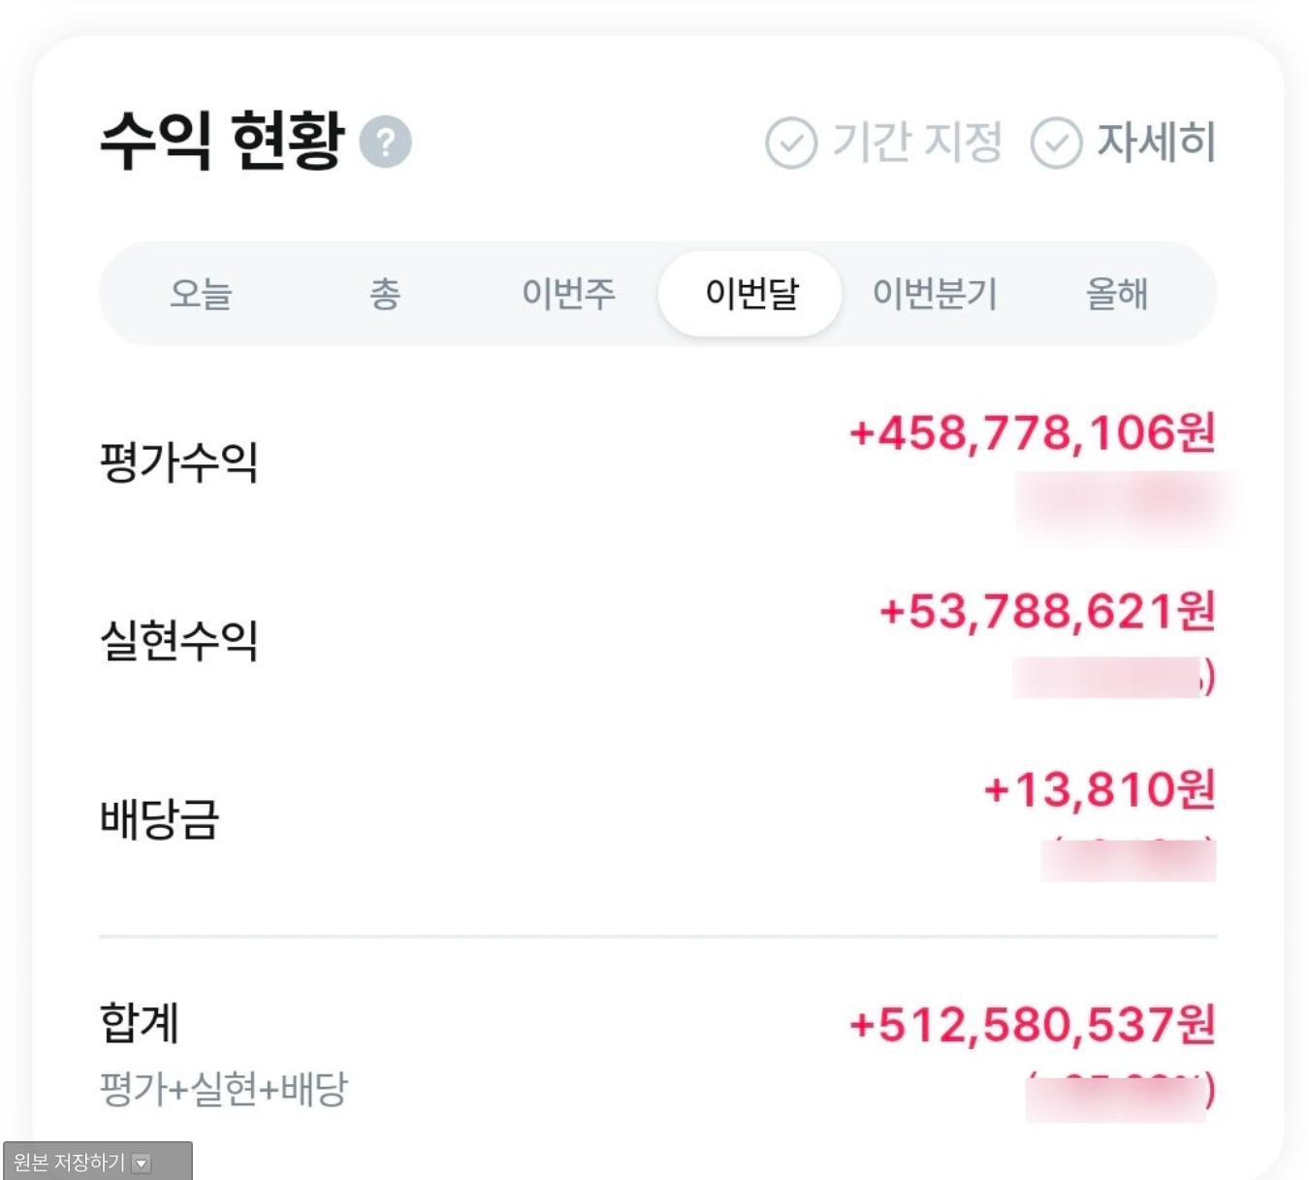Select the 이번달 period filter
1309x1180 pixels.
click(750, 294)
